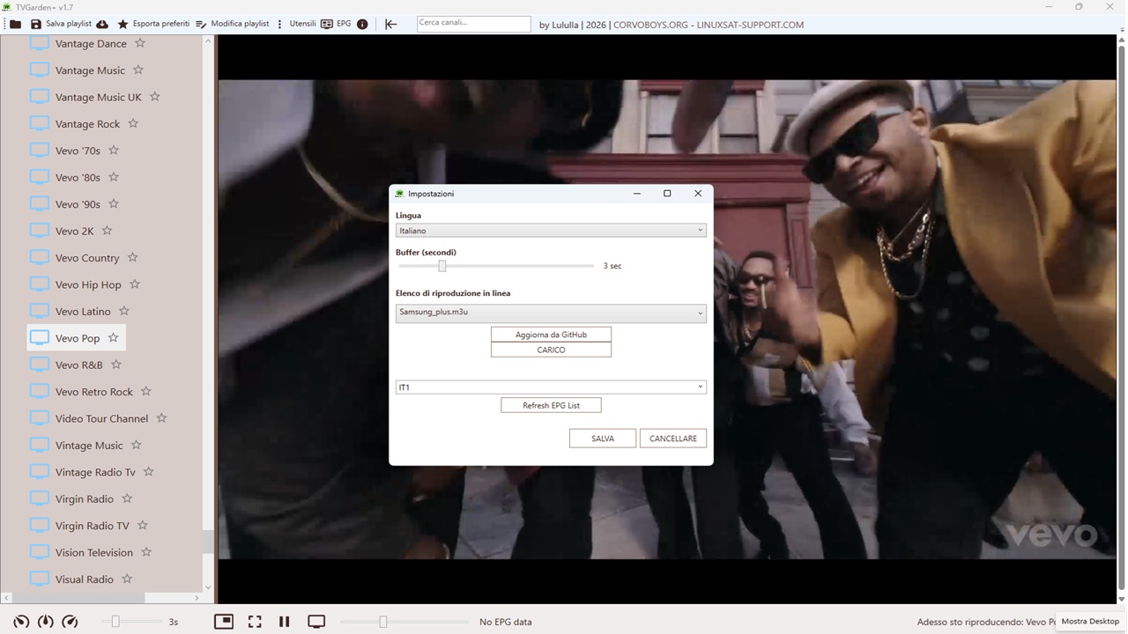Select fast speed gauge icon
1128x634 pixels.
(70, 622)
